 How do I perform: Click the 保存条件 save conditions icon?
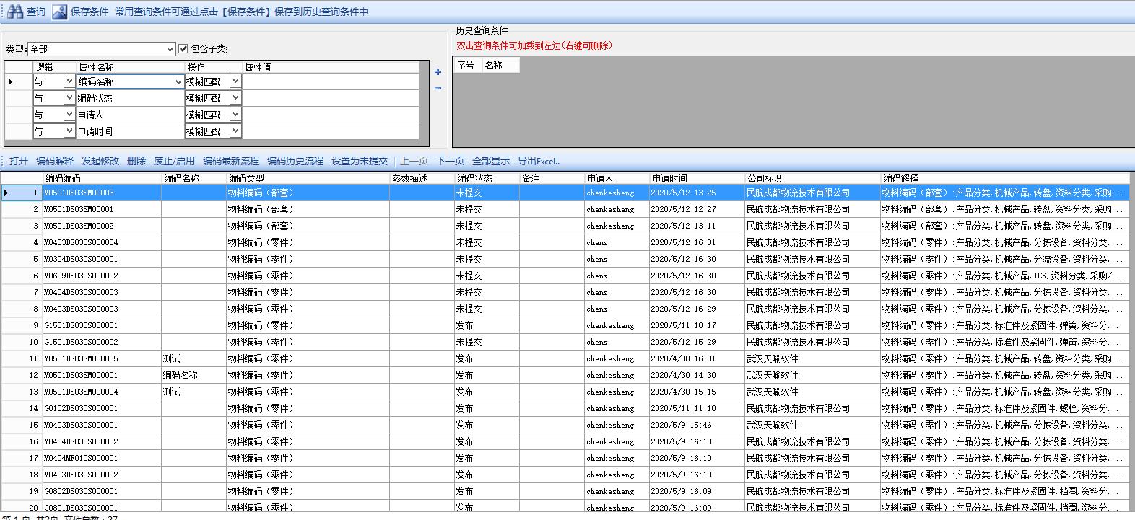point(60,12)
